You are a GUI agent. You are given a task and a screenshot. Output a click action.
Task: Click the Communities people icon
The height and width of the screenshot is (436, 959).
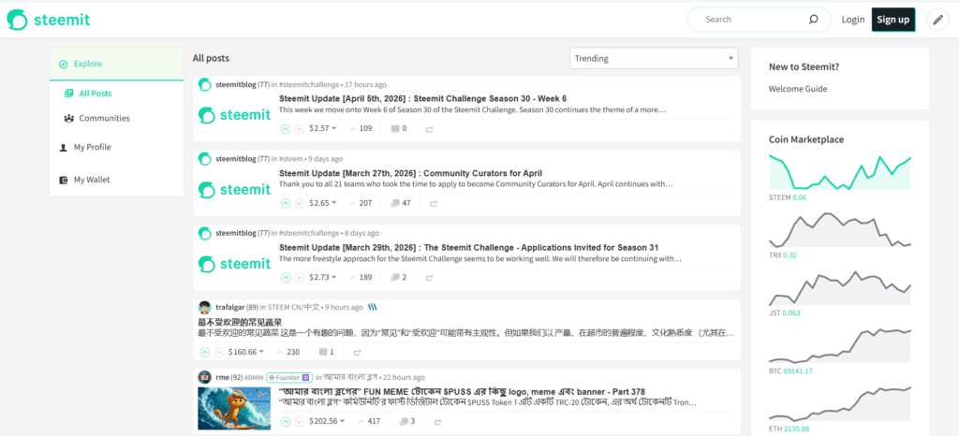click(x=68, y=119)
